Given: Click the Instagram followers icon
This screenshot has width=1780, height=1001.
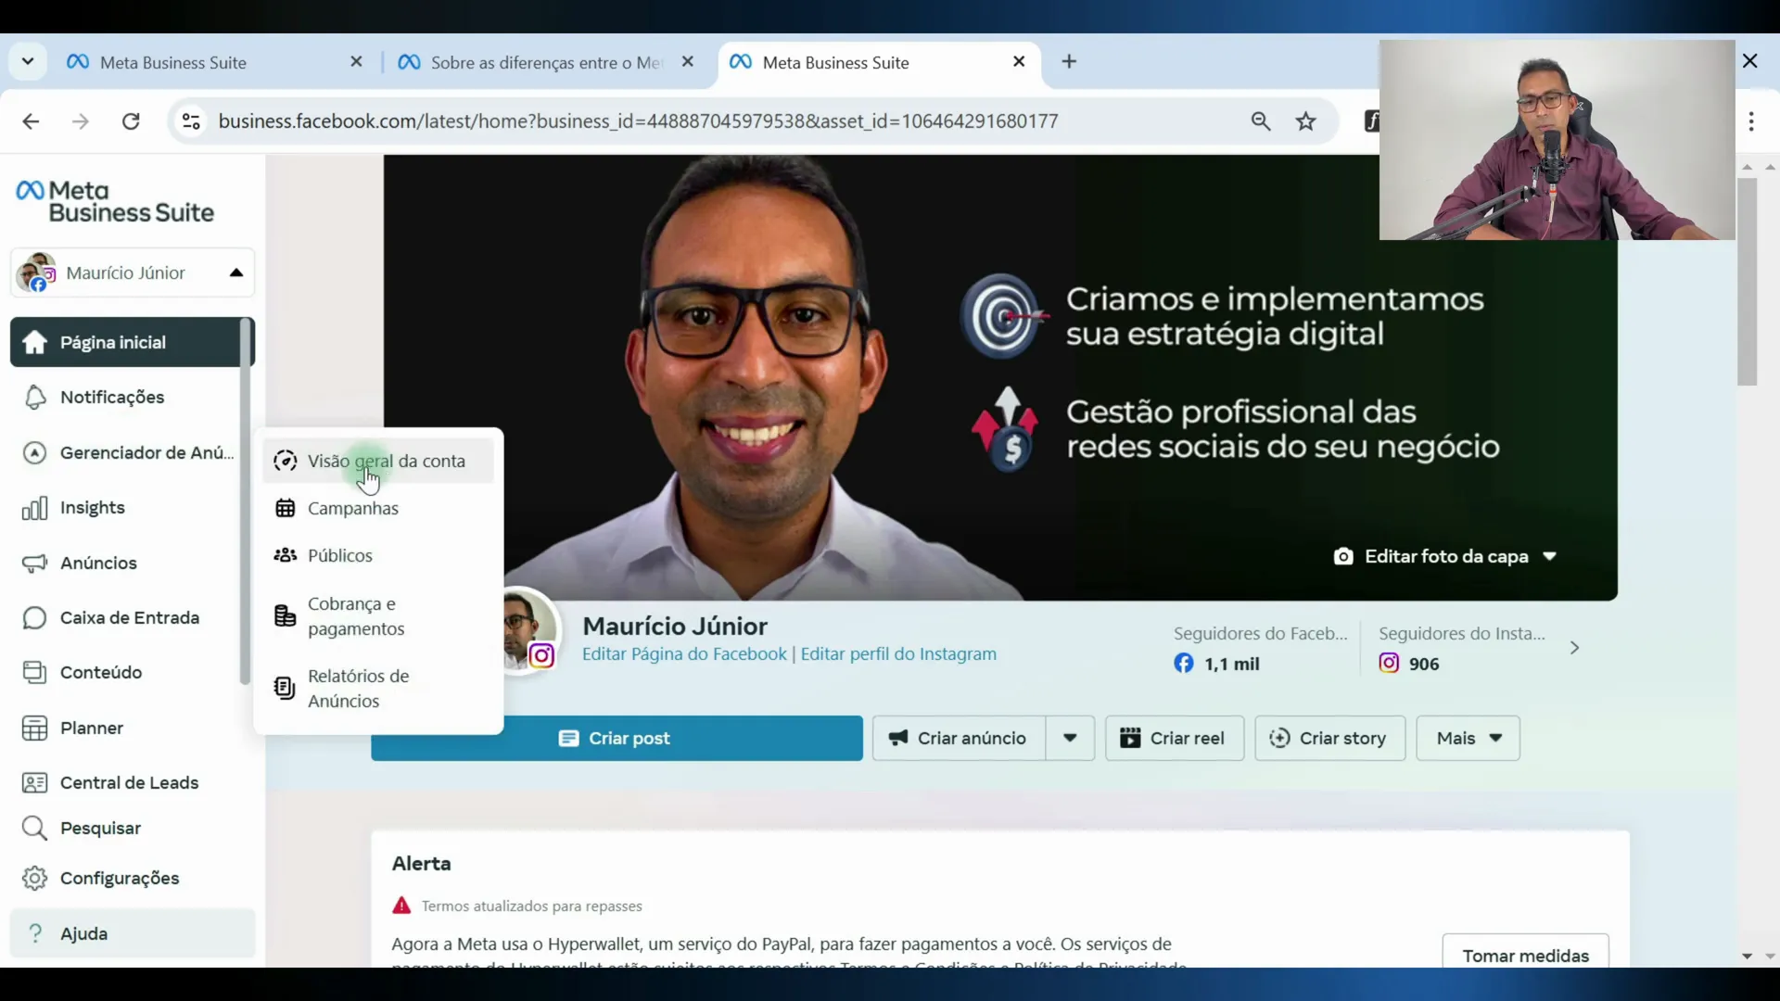Looking at the screenshot, I should [1389, 664].
